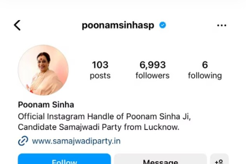Open the www.samajwadiparty.in link
The height and width of the screenshot is (164, 246).
[x=76, y=141]
